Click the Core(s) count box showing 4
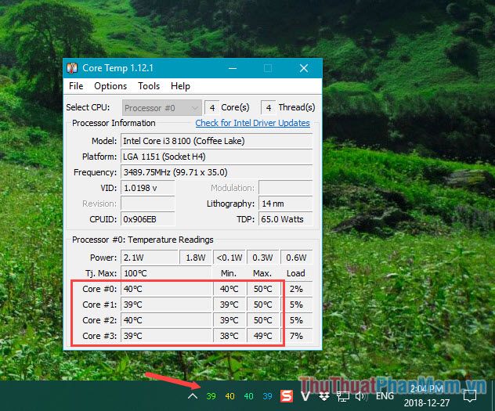 coord(211,108)
